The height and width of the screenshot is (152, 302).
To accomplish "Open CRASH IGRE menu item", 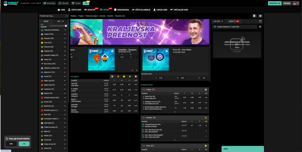I will tap(160, 10).
